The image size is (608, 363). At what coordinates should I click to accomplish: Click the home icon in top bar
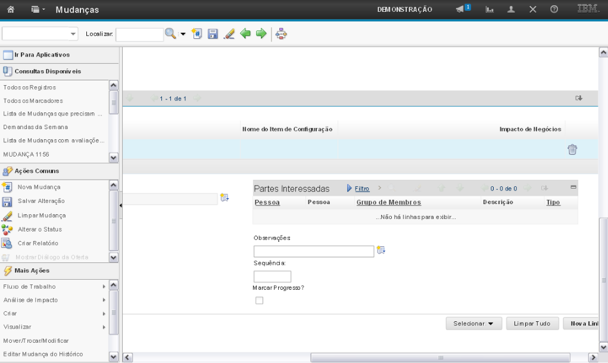click(10, 10)
